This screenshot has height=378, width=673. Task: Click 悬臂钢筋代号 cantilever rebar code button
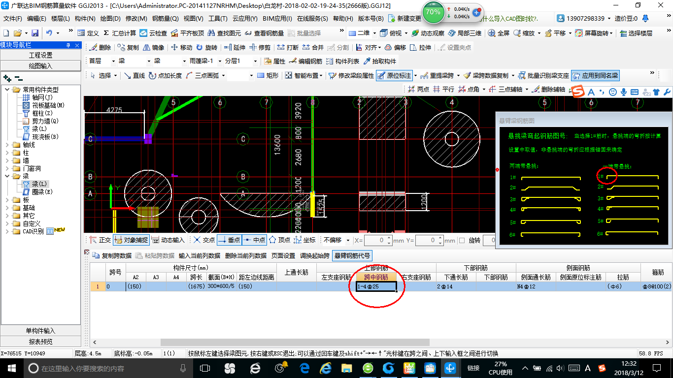(352, 255)
